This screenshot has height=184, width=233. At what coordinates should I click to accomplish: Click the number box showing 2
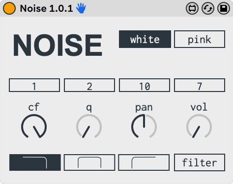89,85
